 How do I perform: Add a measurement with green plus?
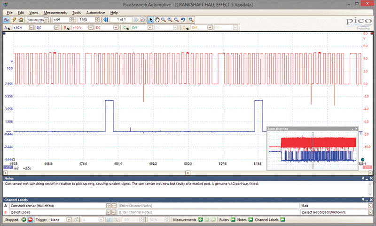pyautogui.click(x=201, y=219)
